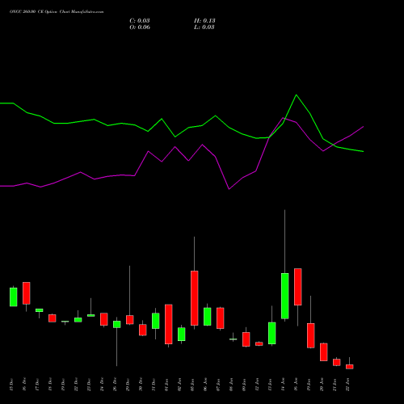Click the high value 'H: 0.13'

click(x=204, y=21)
